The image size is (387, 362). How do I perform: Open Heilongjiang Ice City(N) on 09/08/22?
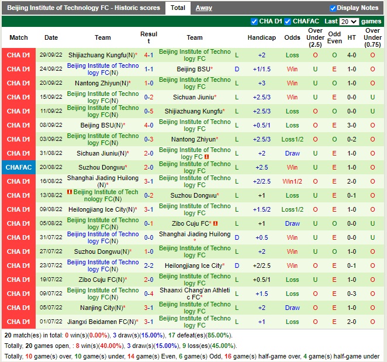pos(102,209)
